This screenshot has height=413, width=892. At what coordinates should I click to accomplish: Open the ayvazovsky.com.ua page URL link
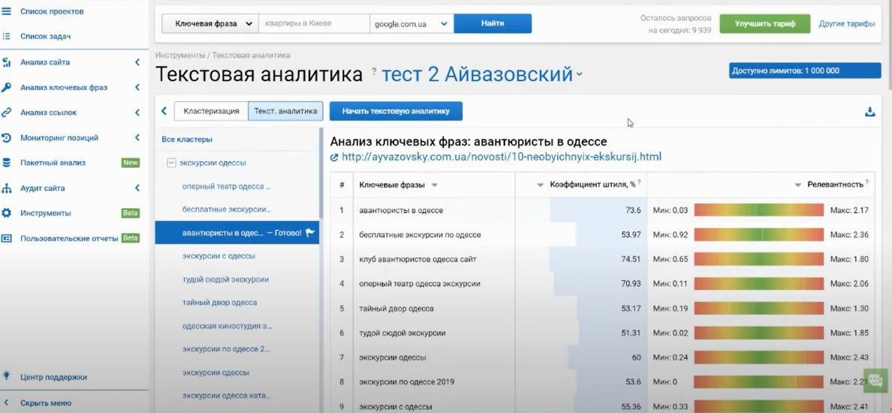[502, 157]
